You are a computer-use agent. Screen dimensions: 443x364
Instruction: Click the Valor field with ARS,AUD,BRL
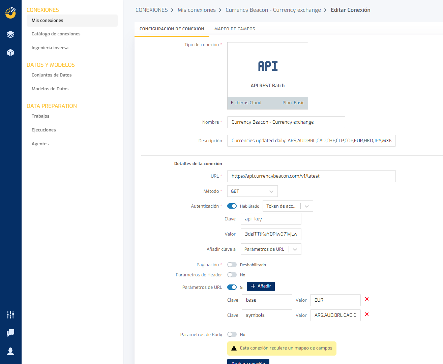335,315
